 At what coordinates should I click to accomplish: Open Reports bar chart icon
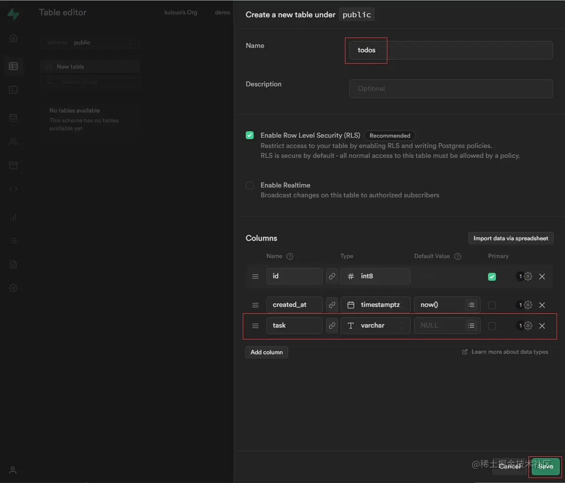pyautogui.click(x=13, y=217)
